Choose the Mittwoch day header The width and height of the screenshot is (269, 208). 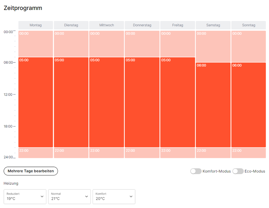pyautogui.click(x=107, y=25)
